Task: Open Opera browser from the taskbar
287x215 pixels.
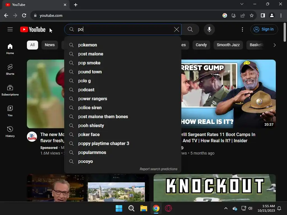Action: point(168,208)
